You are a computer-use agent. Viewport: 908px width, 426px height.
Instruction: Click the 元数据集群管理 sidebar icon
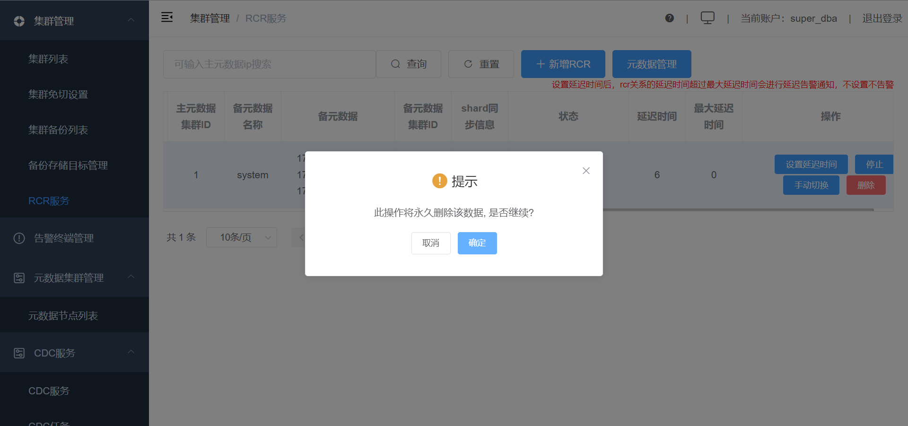tap(19, 278)
